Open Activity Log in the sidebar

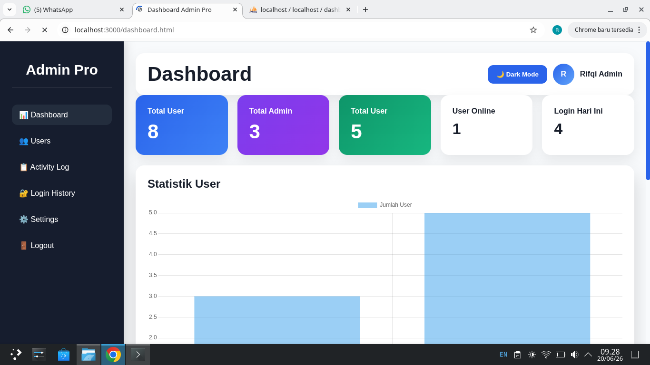[62, 167]
